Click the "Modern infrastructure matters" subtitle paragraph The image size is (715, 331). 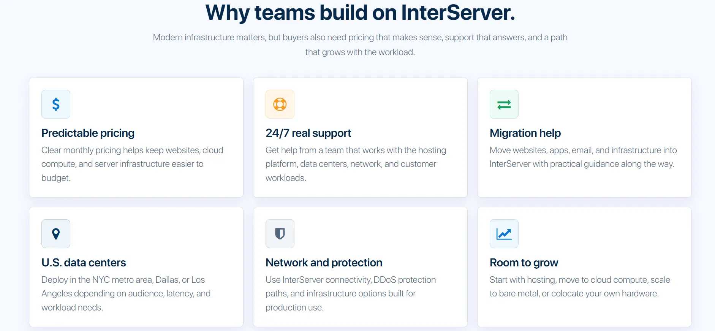(x=360, y=45)
